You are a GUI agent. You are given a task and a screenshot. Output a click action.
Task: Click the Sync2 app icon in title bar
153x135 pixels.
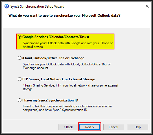point(7,6)
